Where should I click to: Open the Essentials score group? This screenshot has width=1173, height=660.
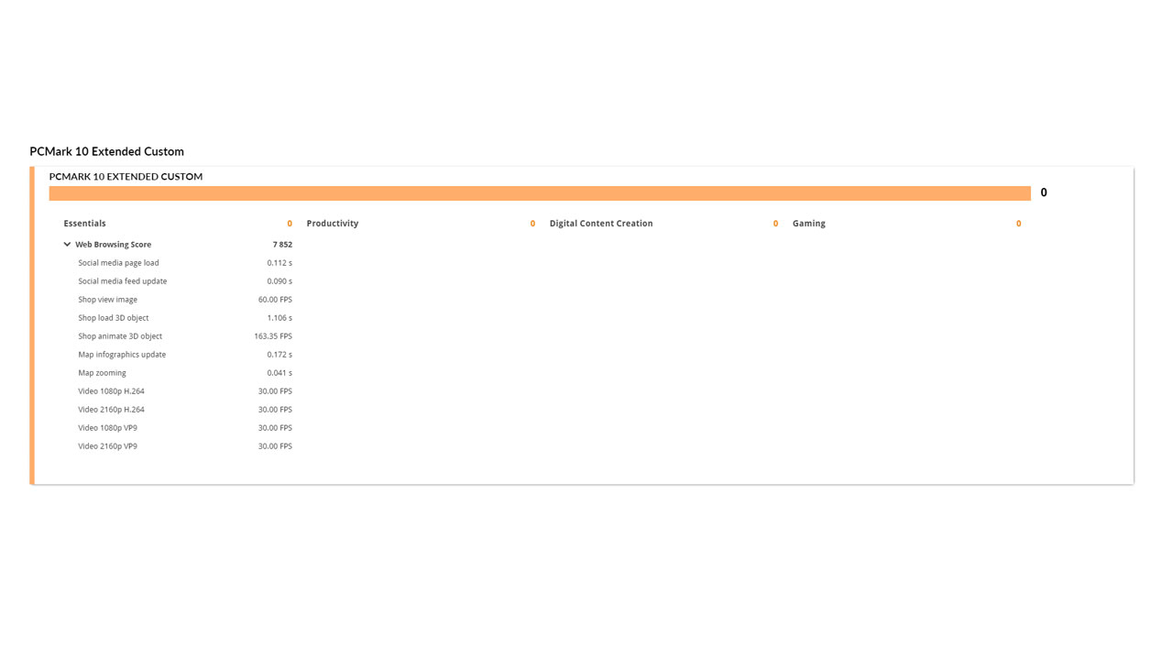click(x=85, y=224)
